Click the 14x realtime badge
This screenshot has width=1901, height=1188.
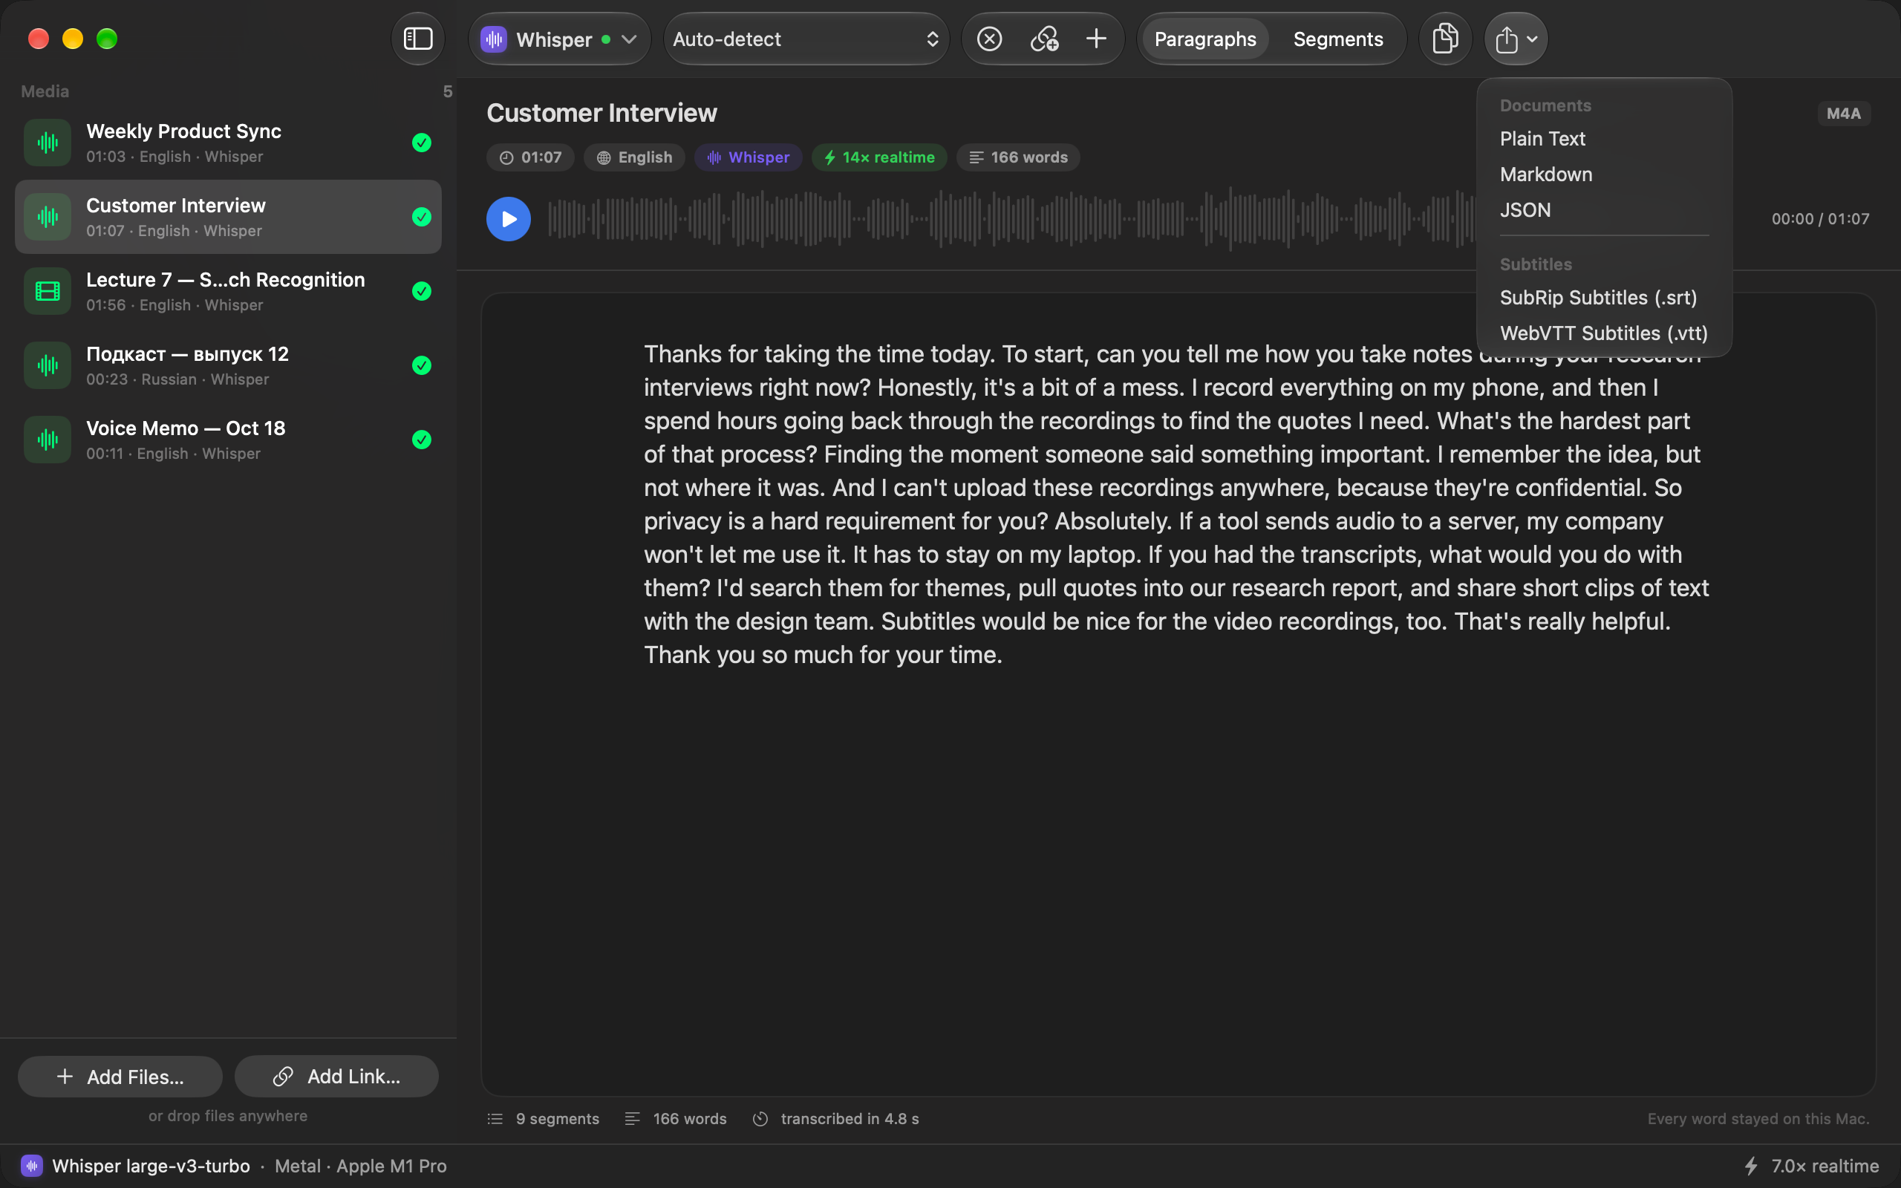(878, 157)
